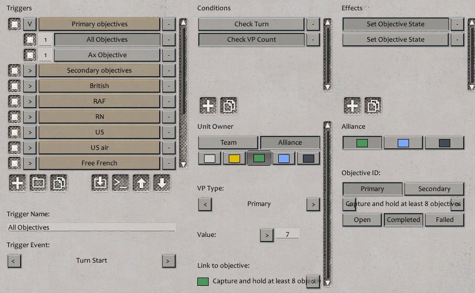Delete the Free French folder
The height and width of the screenshot is (293, 475).
[x=169, y=163]
